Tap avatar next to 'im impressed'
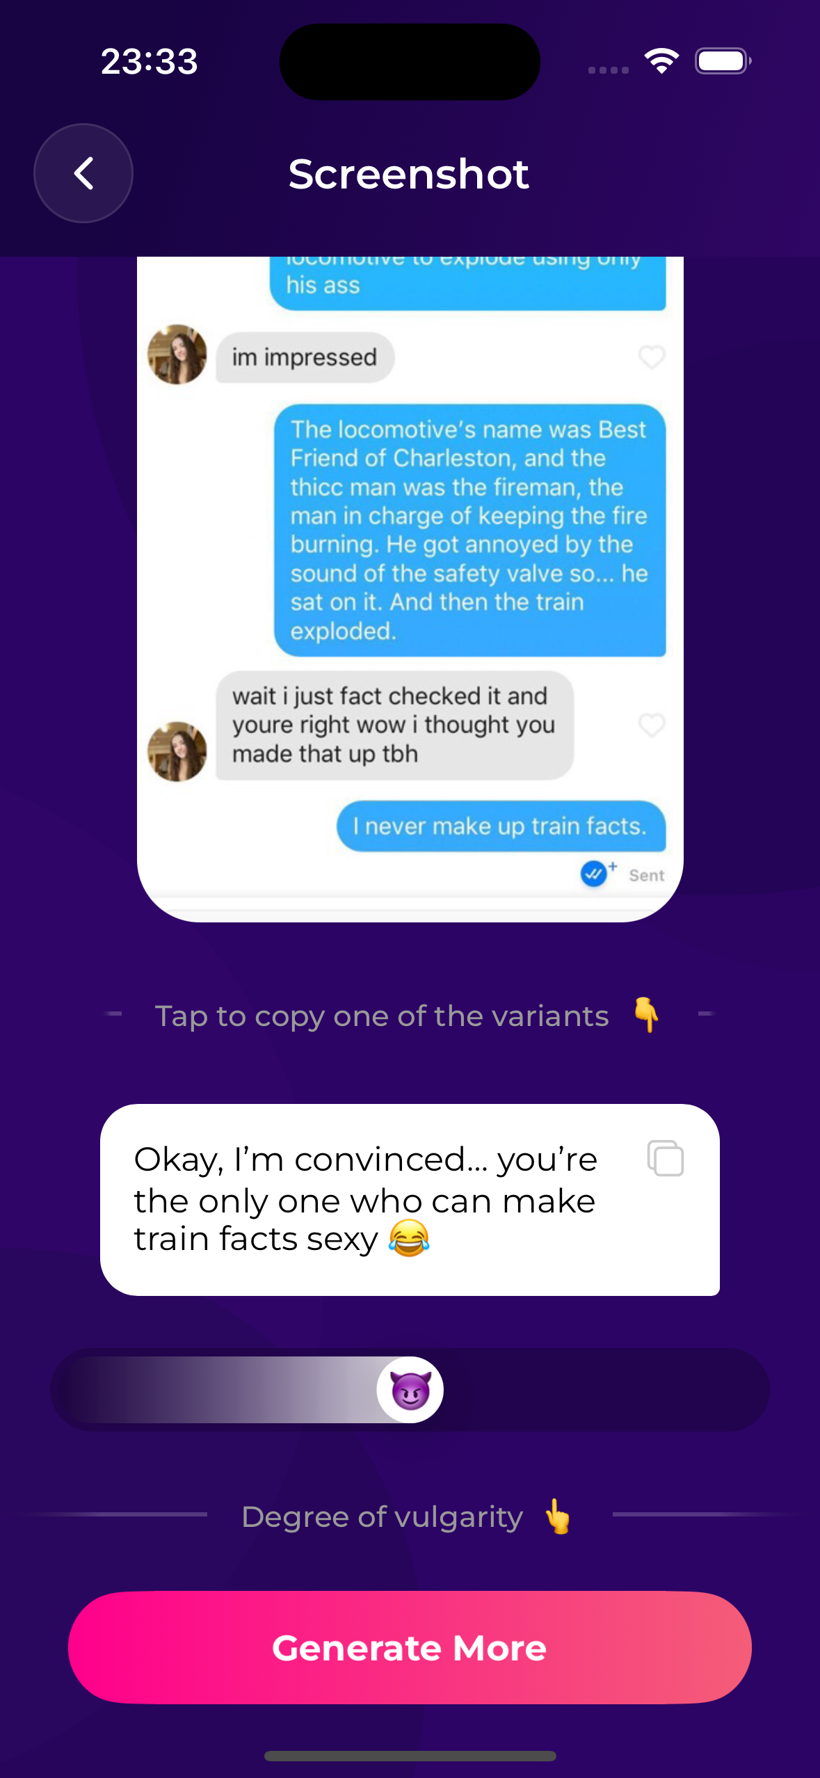The image size is (820, 1778). 177,355
